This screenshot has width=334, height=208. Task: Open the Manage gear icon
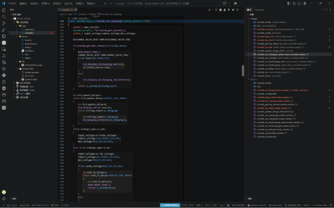tap(4, 199)
